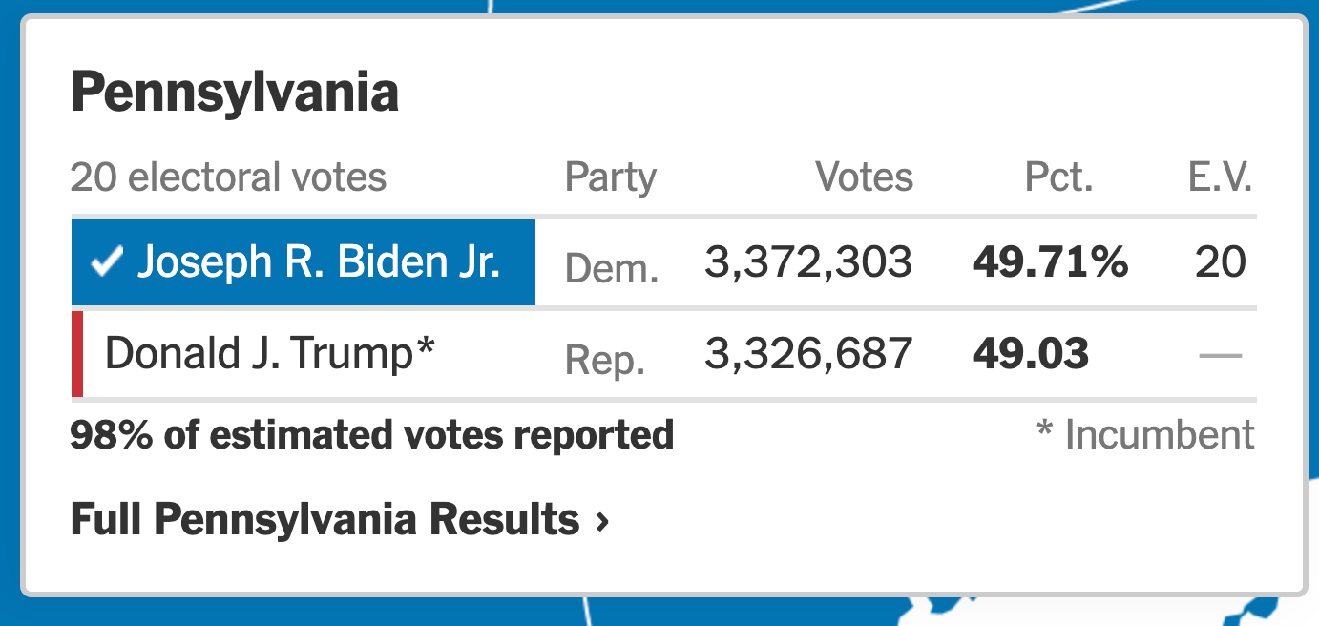Select the Joseph R. Biden Jr. name
1319x626 pixels.
tap(319, 261)
